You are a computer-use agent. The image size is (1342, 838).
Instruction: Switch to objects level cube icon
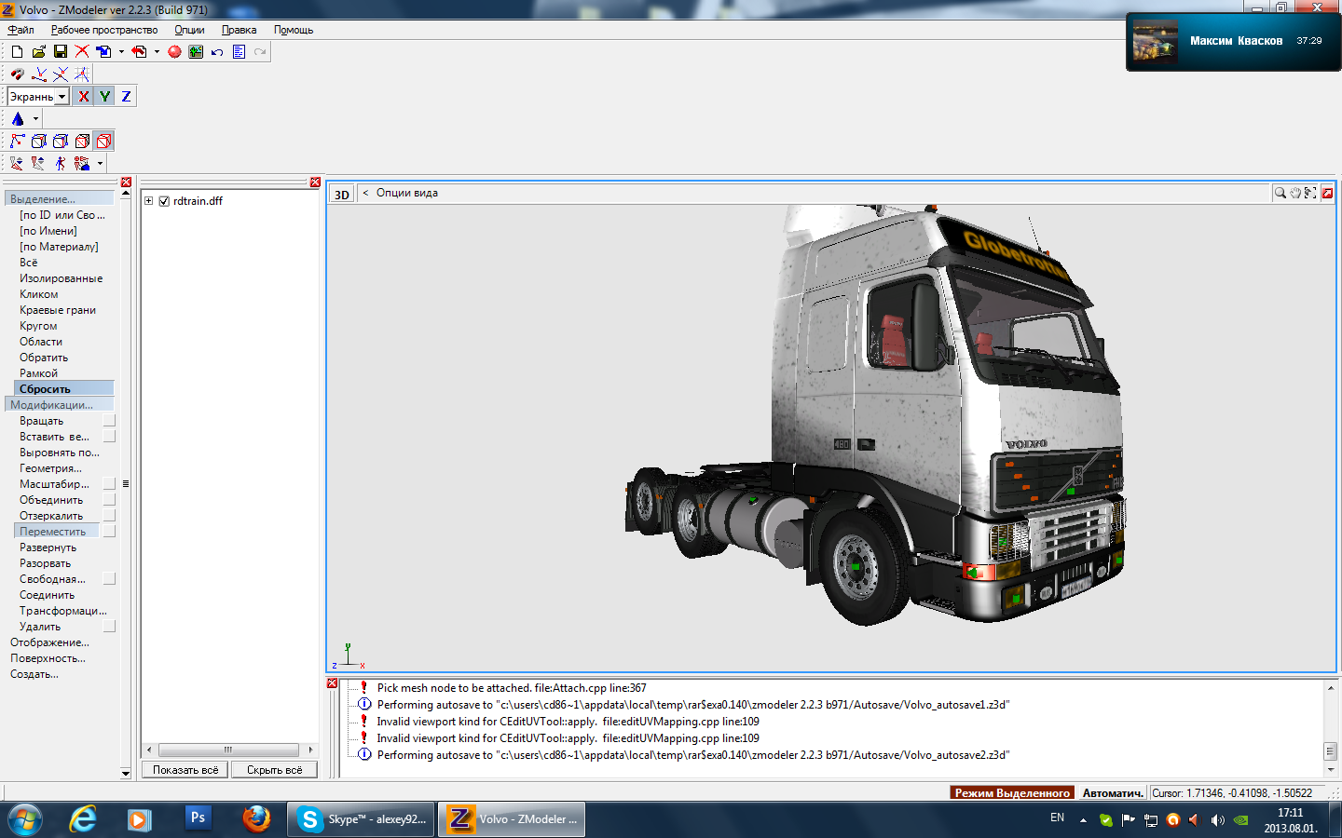[x=82, y=141]
